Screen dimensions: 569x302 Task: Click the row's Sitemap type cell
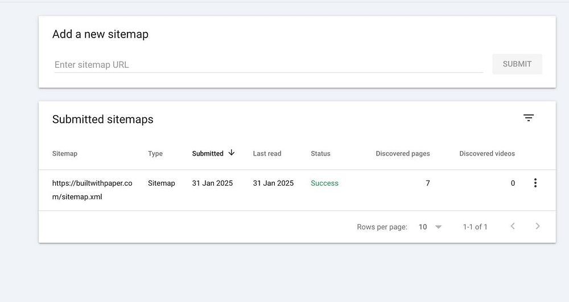tap(162, 183)
